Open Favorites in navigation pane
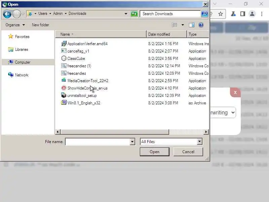269x202 pixels. click(x=22, y=37)
